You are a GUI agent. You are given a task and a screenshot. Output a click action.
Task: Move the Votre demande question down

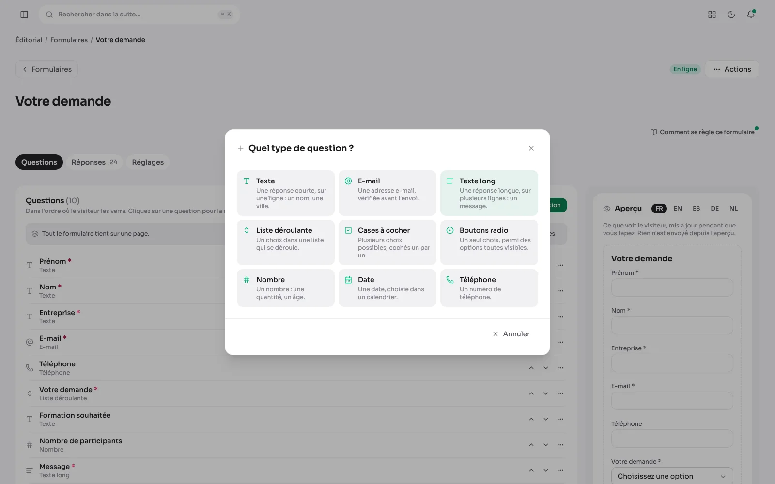pyautogui.click(x=546, y=393)
